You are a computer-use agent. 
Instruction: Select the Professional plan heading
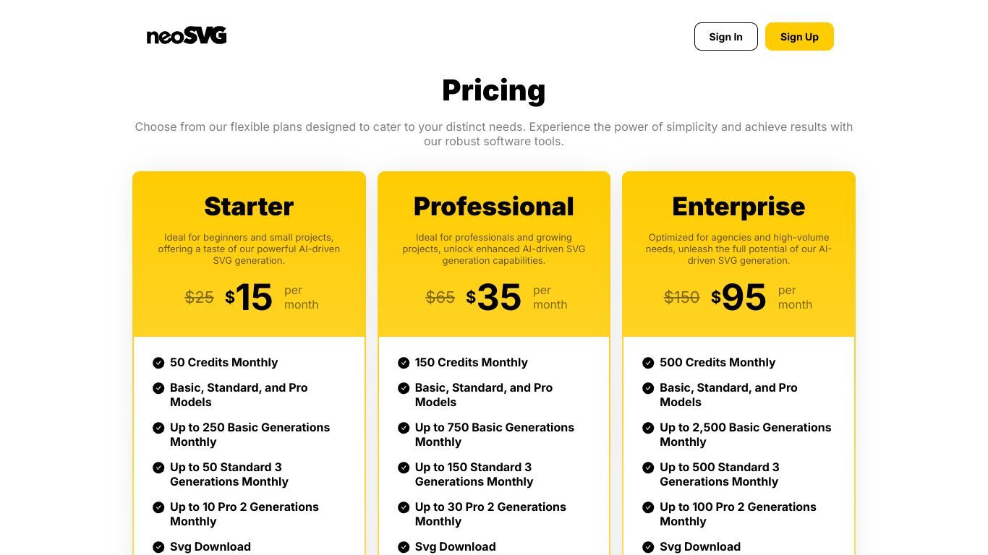click(494, 207)
